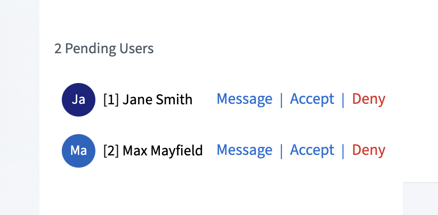The width and height of the screenshot is (438, 215).
Task: Deny Jane Smith's pending request
Action: [368, 99]
